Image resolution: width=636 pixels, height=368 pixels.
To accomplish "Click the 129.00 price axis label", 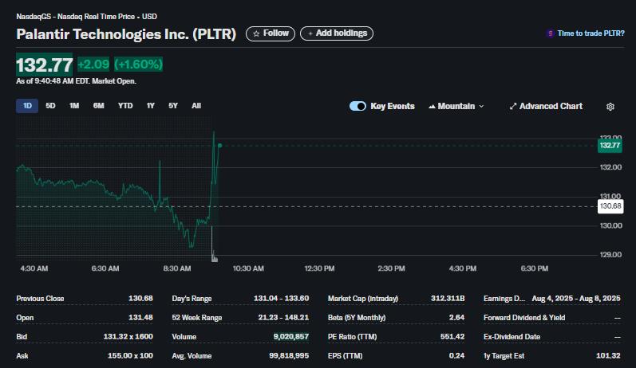I will [x=610, y=255].
